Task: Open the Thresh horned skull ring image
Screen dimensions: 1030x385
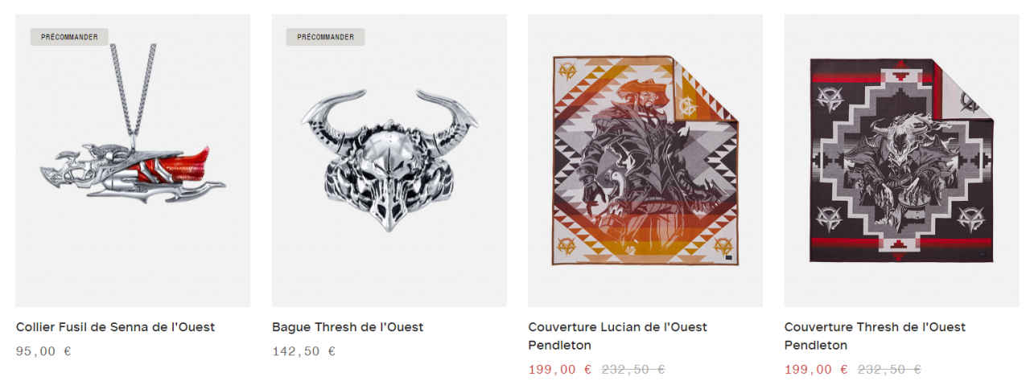Action: pos(389,160)
